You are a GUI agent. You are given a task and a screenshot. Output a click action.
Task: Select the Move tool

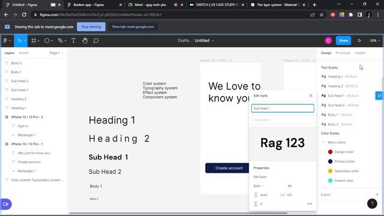pyautogui.click(x=20, y=41)
